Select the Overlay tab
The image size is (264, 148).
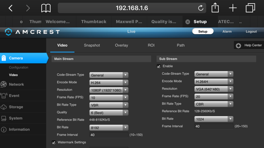point(121,45)
